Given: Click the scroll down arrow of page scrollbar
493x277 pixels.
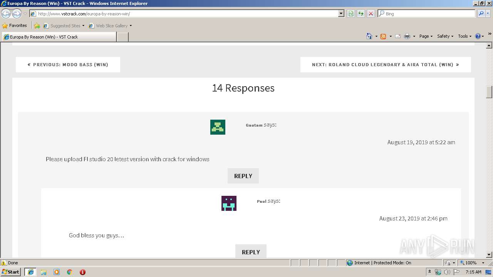Looking at the screenshot, I should [x=489, y=255].
